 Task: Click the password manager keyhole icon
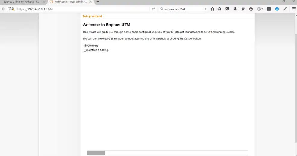coord(251,9)
